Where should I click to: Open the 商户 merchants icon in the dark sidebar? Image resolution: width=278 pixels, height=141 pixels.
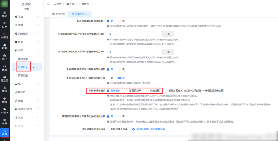[4, 55]
